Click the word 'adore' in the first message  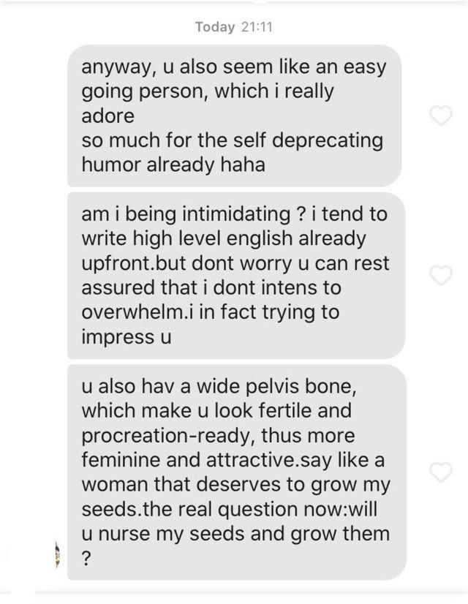tap(107, 116)
